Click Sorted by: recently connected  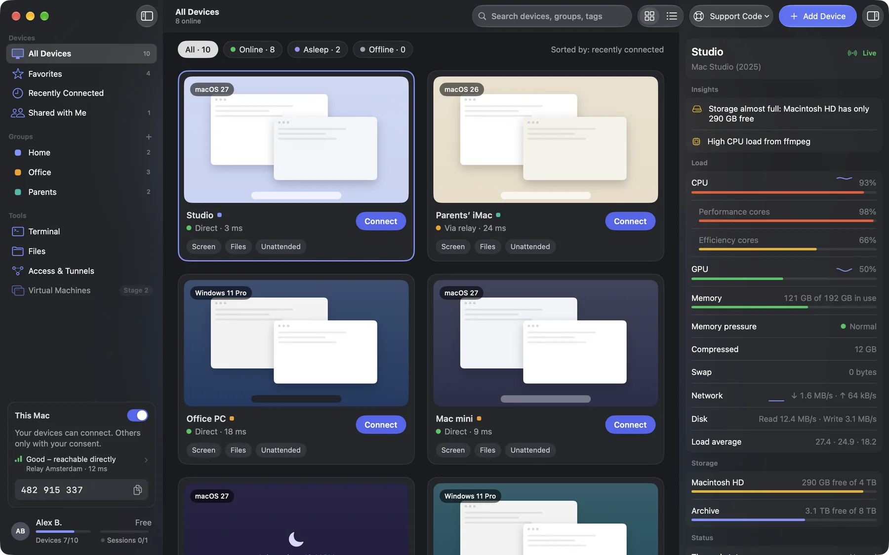[607, 49]
